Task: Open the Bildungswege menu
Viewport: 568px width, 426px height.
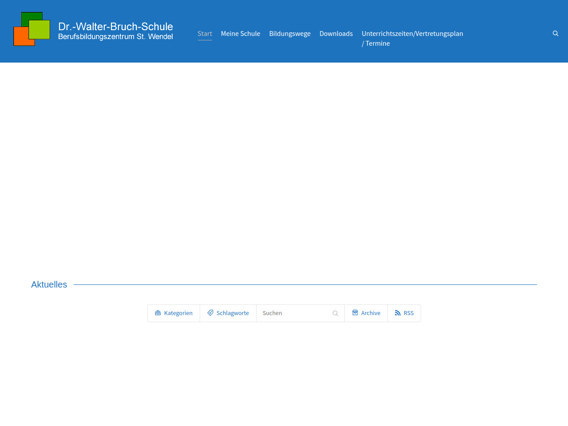Action: [290, 34]
